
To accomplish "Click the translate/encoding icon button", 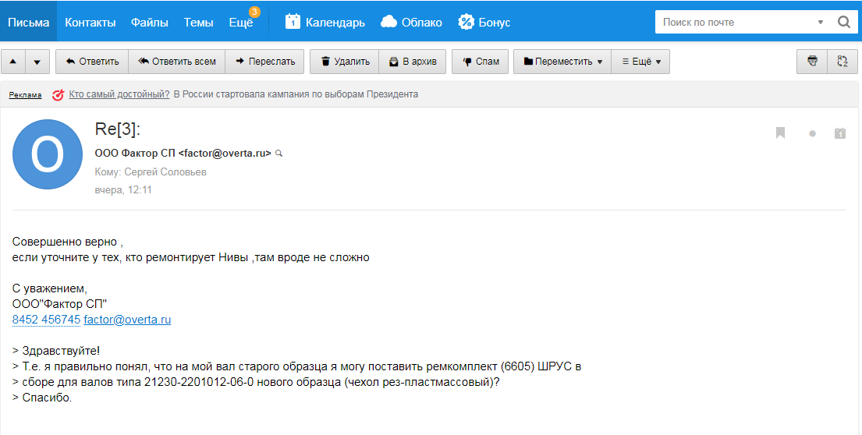I will tap(842, 62).
